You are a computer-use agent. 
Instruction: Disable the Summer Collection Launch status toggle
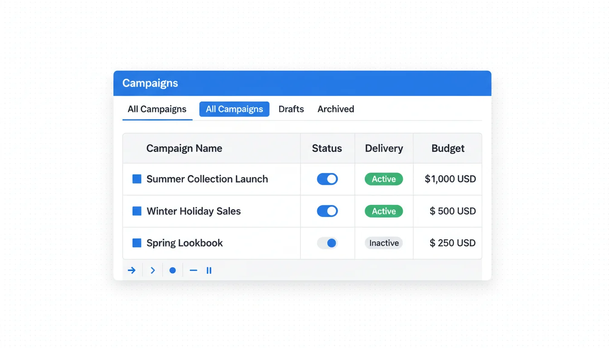pyautogui.click(x=327, y=179)
